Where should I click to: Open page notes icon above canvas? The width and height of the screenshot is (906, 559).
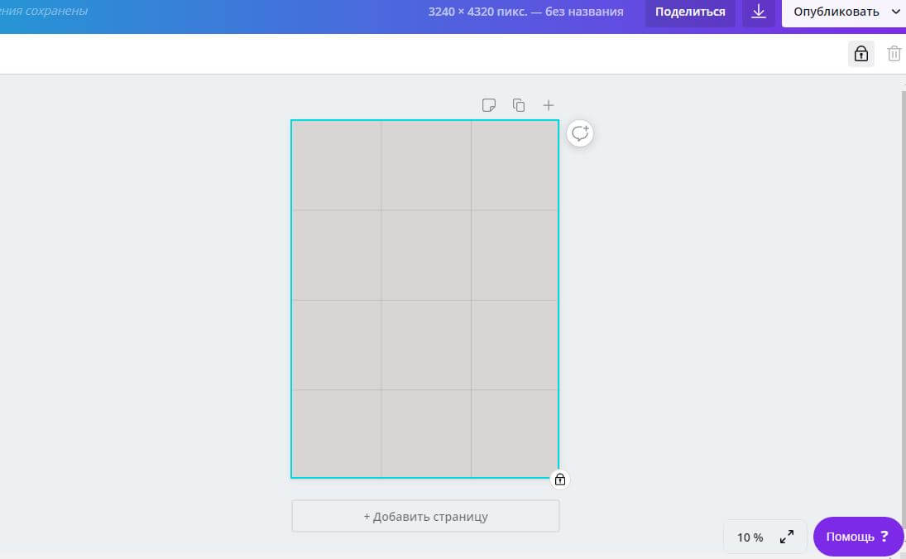[x=489, y=105]
